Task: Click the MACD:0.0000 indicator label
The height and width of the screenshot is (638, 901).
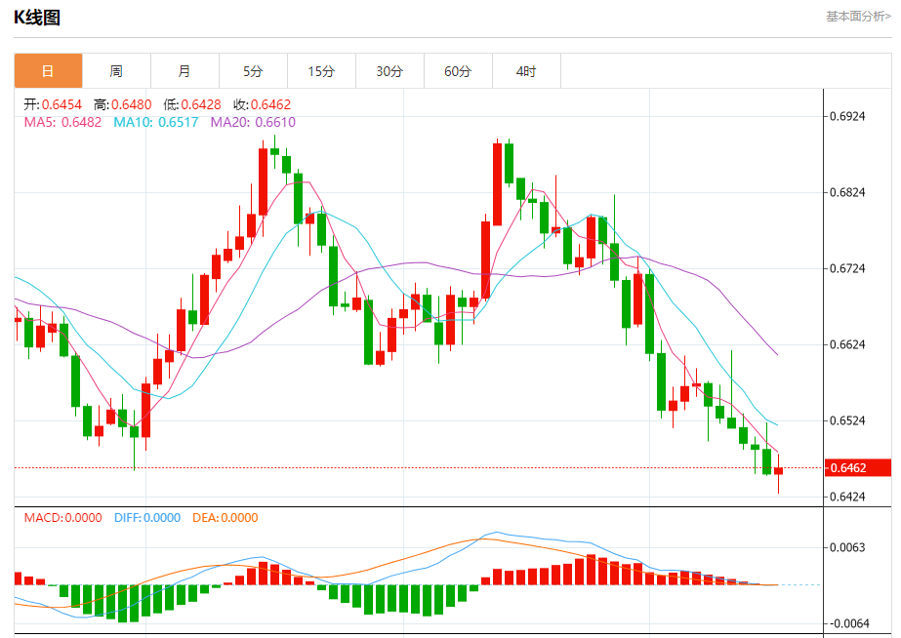Action: 63,518
